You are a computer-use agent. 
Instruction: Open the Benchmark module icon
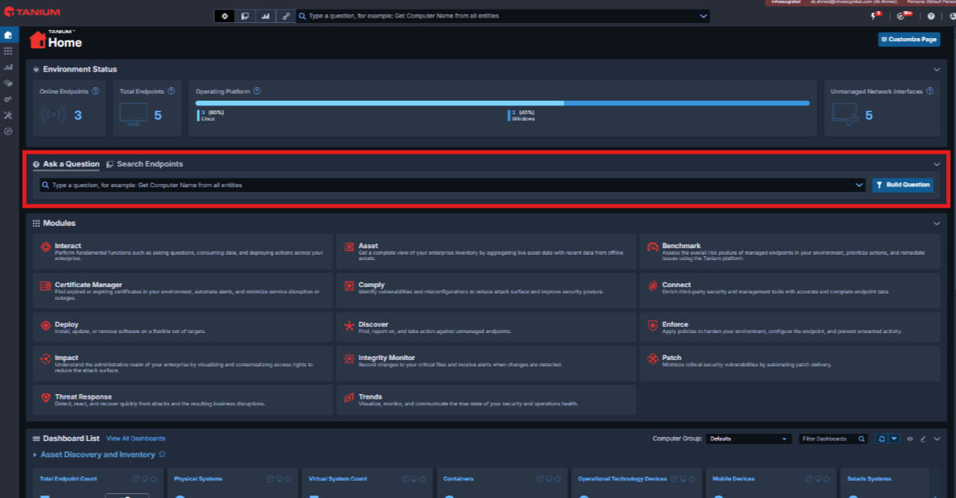point(653,247)
